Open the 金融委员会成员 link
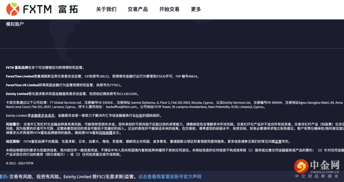 click(x=43, y=115)
